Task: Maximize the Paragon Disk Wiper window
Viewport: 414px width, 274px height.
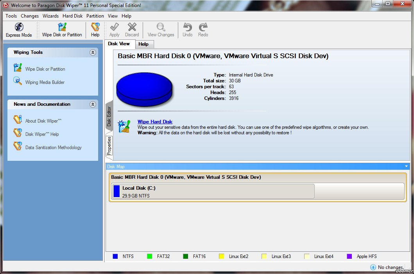Action: pyautogui.click(x=388, y=4)
